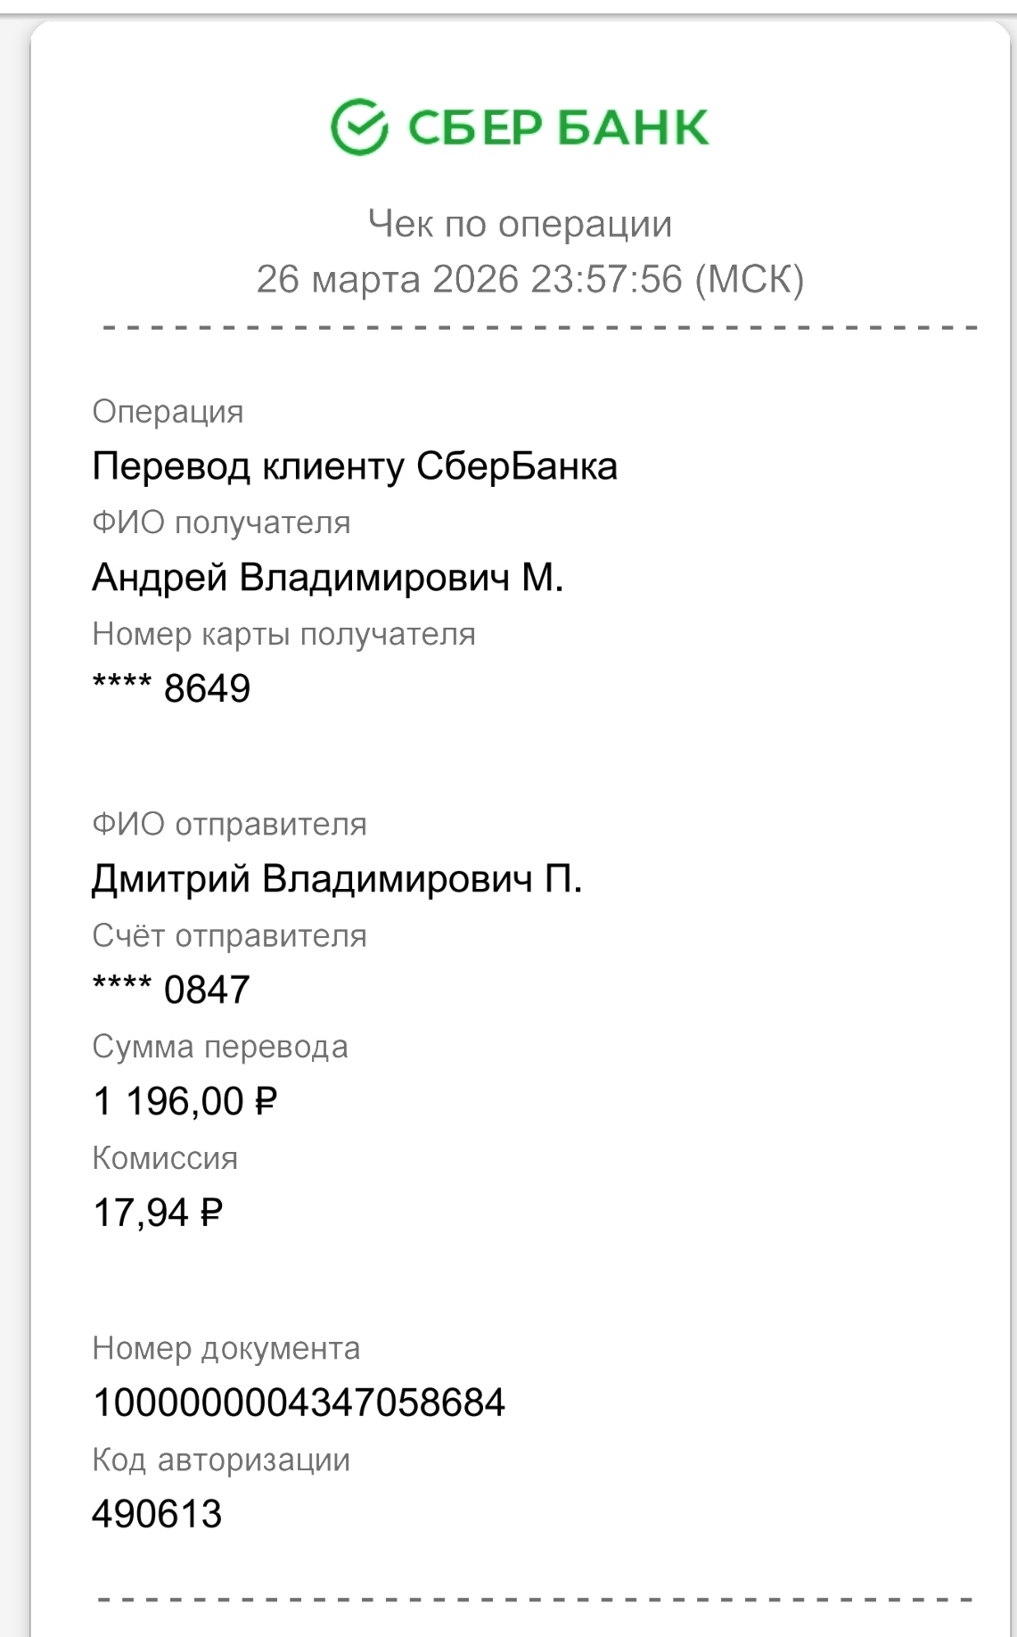Click 'Перевод клиенту СберБанка' operation text
This screenshot has height=1637, width=1017.
(355, 466)
